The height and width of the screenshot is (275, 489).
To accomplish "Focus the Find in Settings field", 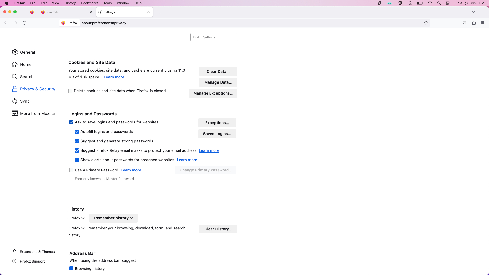I will coord(214,37).
